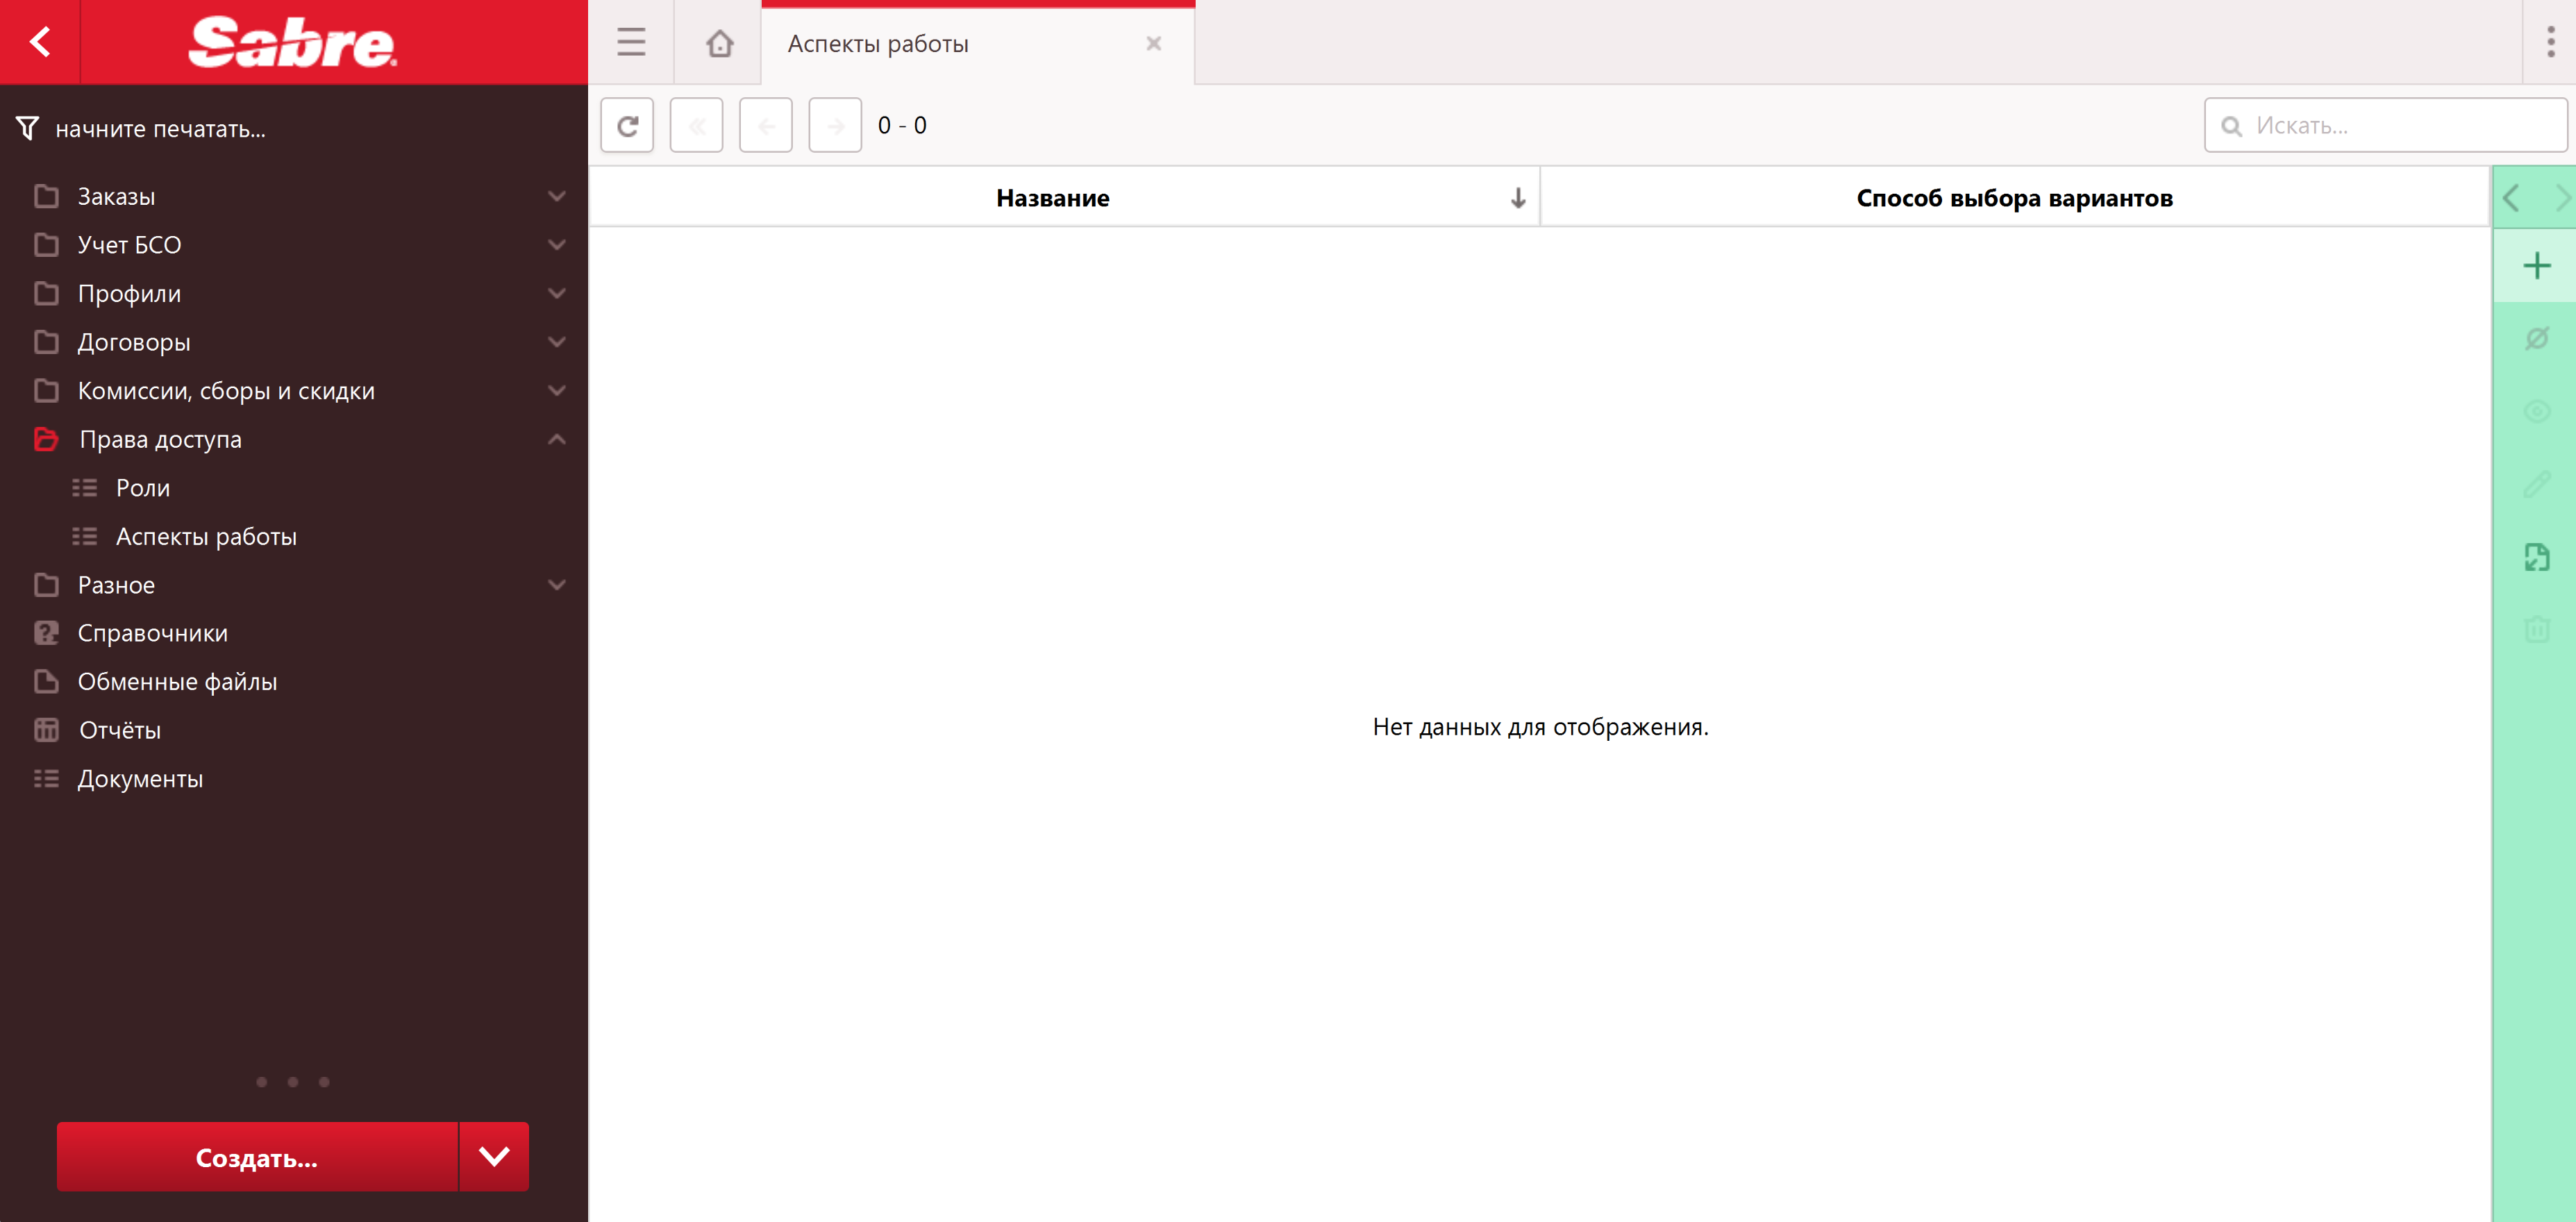
Task: Click the home tab icon
Action: click(x=719, y=43)
